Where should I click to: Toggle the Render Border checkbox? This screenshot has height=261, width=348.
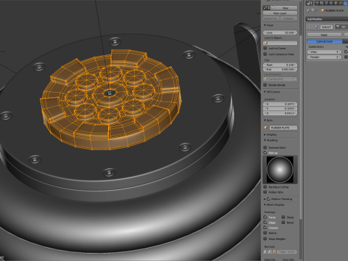[x=265, y=85]
